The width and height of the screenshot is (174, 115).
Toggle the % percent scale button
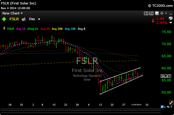click(168, 107)
